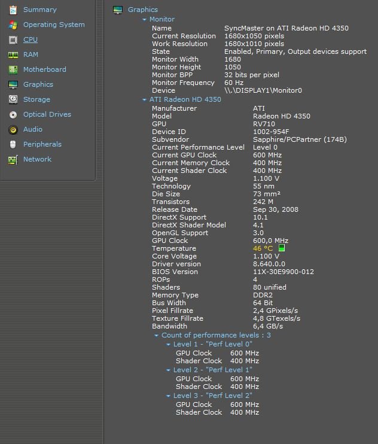
Task: Click the 46 °C temperature value
Action: point(263,248)
